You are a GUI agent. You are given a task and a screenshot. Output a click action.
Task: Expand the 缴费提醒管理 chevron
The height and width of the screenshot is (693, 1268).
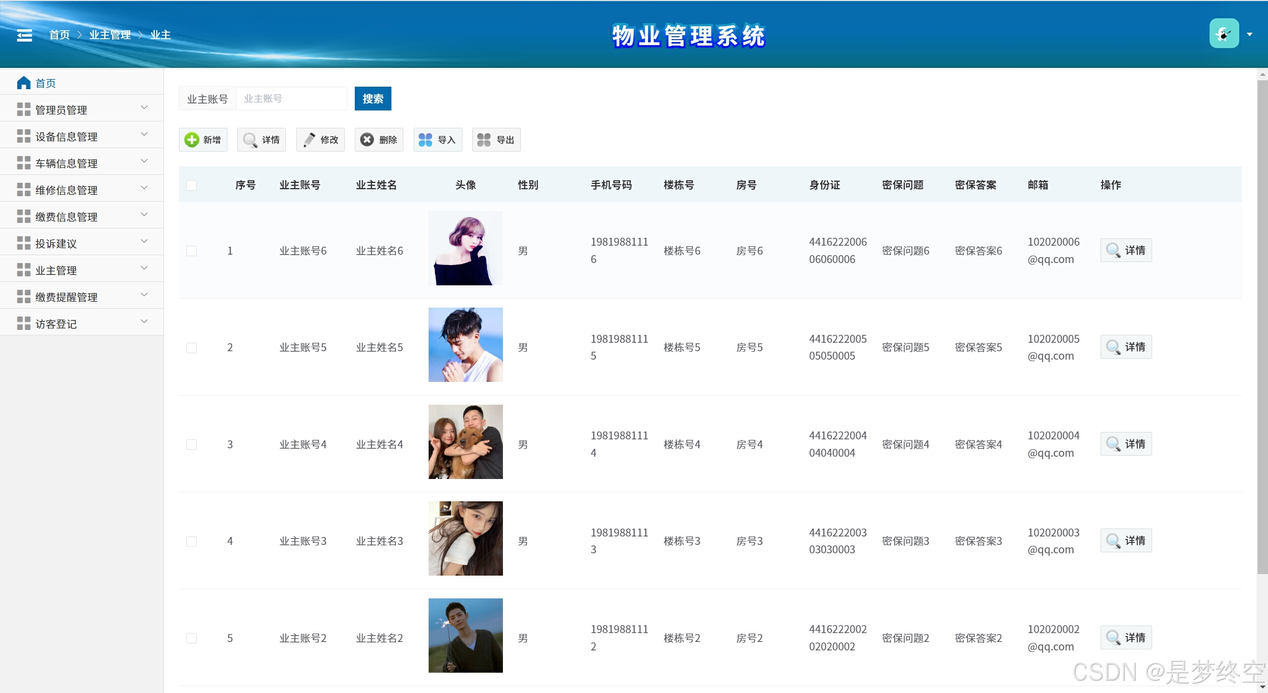[x=144, y=295]
